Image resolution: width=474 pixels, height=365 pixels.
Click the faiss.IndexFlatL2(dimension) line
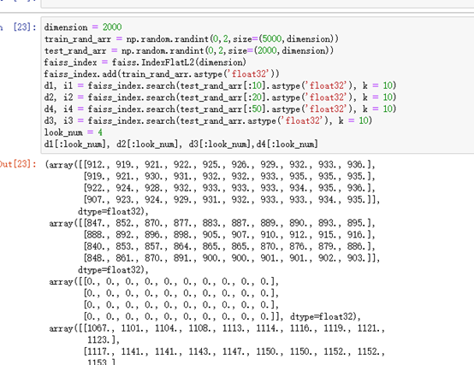[145, 62]
